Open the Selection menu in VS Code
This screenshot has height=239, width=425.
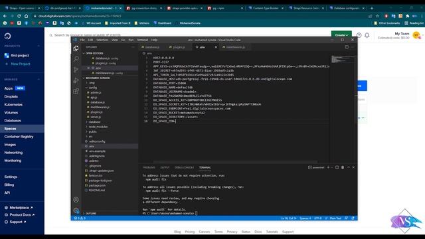(102, 40)
